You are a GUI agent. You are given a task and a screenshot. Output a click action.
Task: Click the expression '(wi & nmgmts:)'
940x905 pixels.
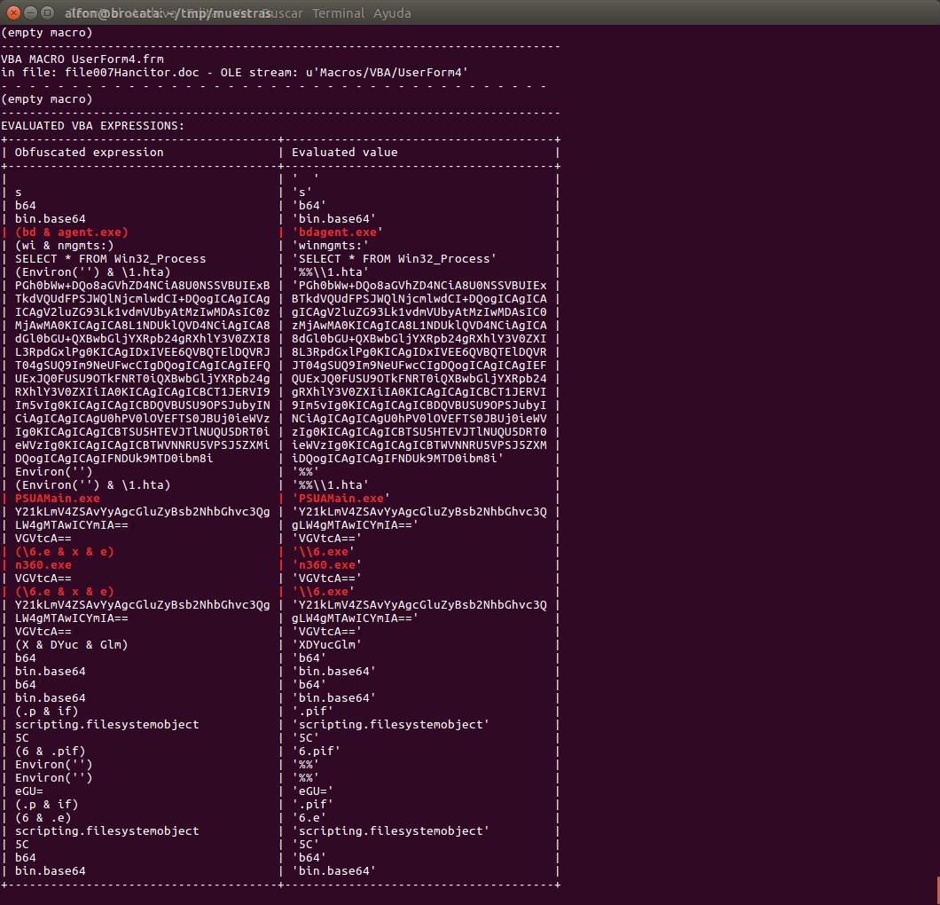(64, 245)
